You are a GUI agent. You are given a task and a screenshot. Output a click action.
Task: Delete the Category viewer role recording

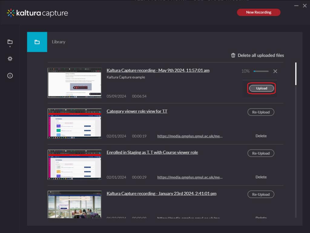coord(261,136)
